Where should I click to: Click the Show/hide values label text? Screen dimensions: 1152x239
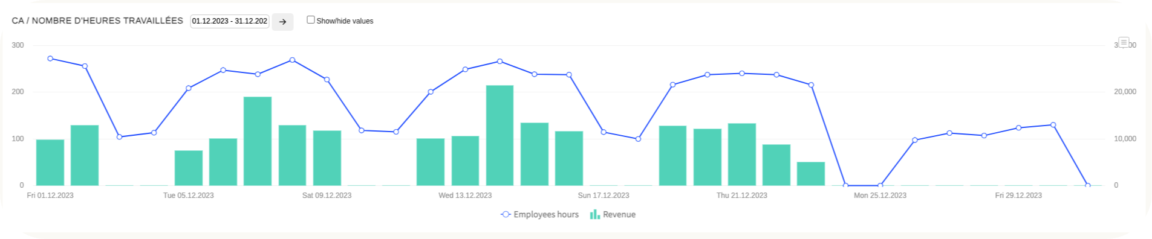point(345,21)
